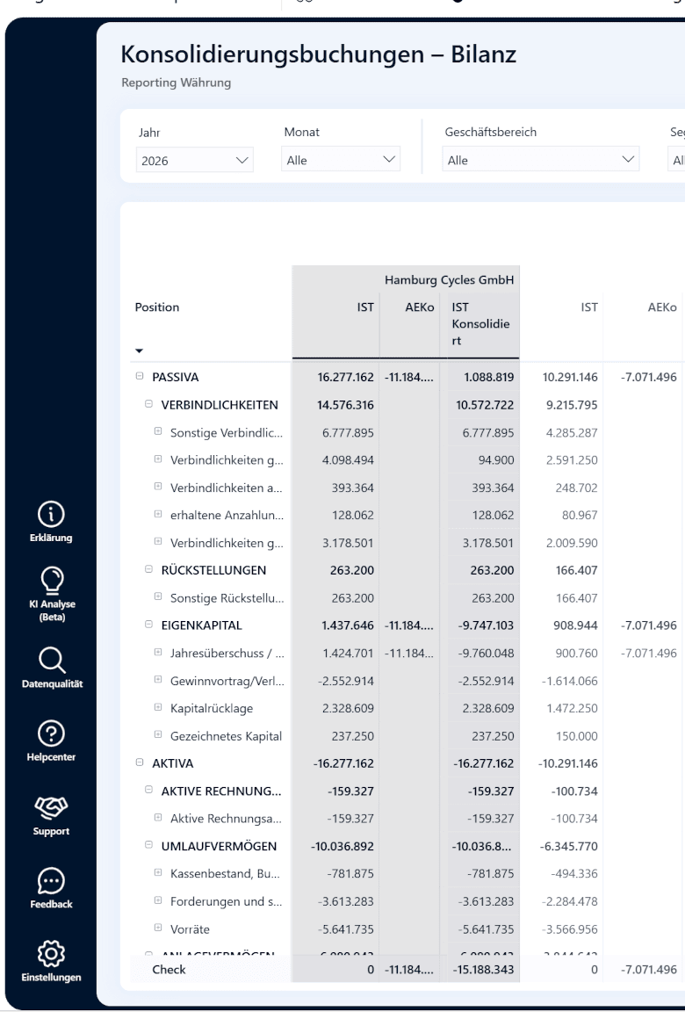Expand the erhaltene Anzahlun... row
Screen dimensions: 685x1019
(x=157, y=514)
